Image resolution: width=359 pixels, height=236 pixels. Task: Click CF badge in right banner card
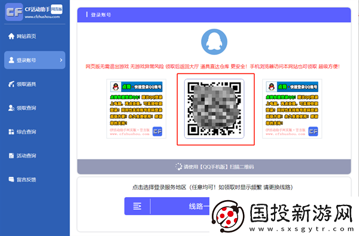(313, 131)
